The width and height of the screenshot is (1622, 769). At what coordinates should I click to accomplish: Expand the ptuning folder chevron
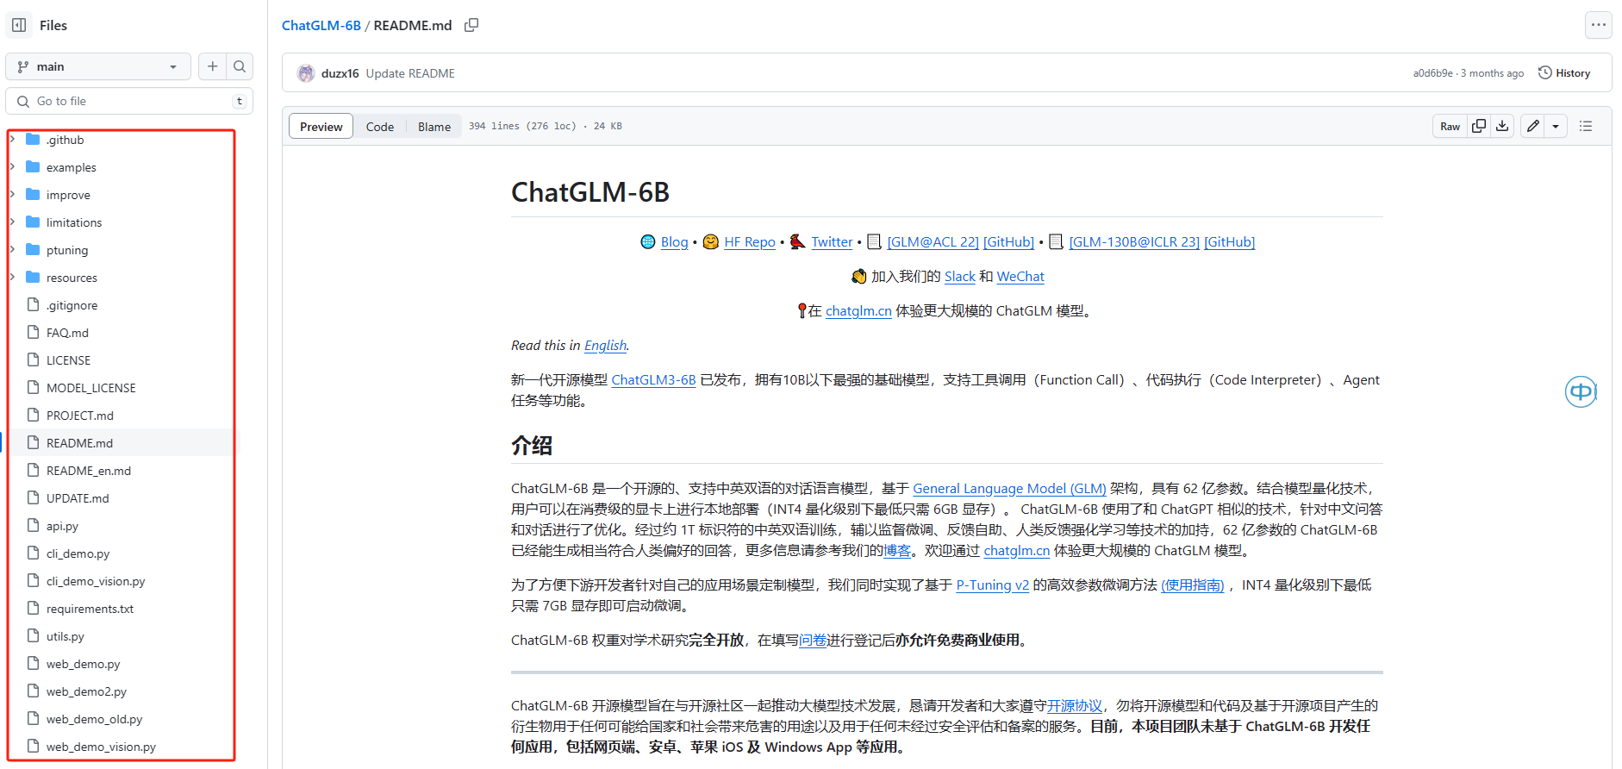tap(12, 250)
